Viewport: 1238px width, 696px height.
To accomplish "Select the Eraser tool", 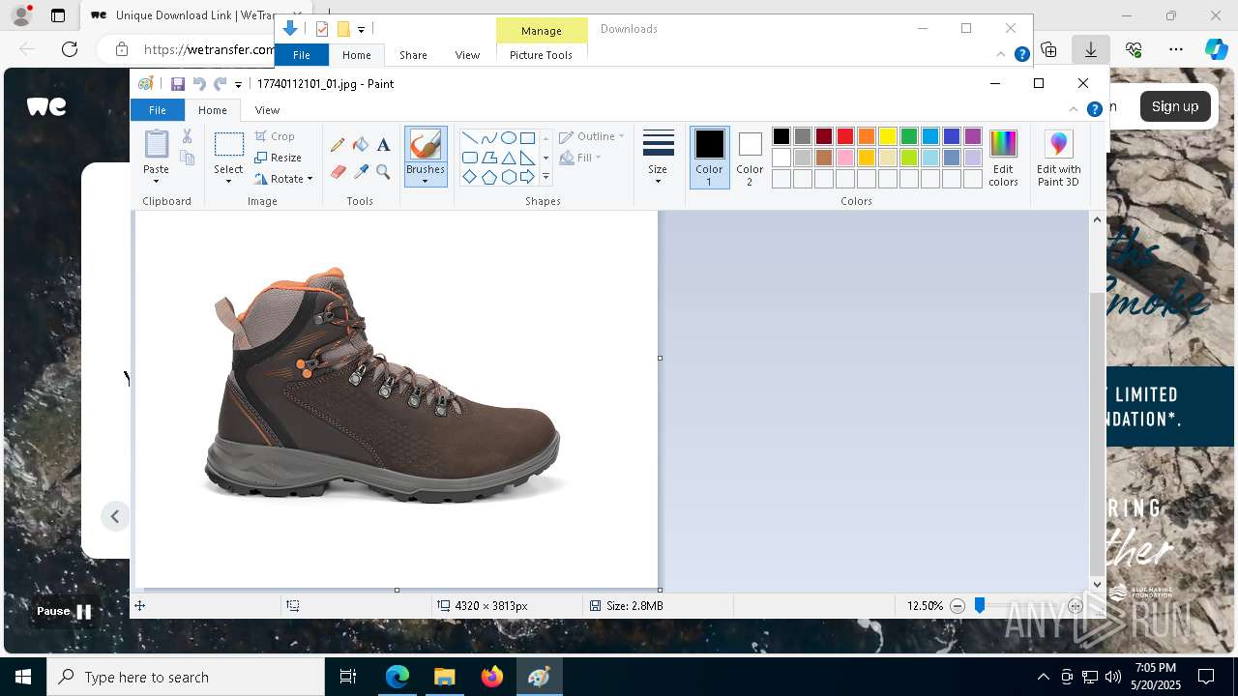I will (338, 172).
